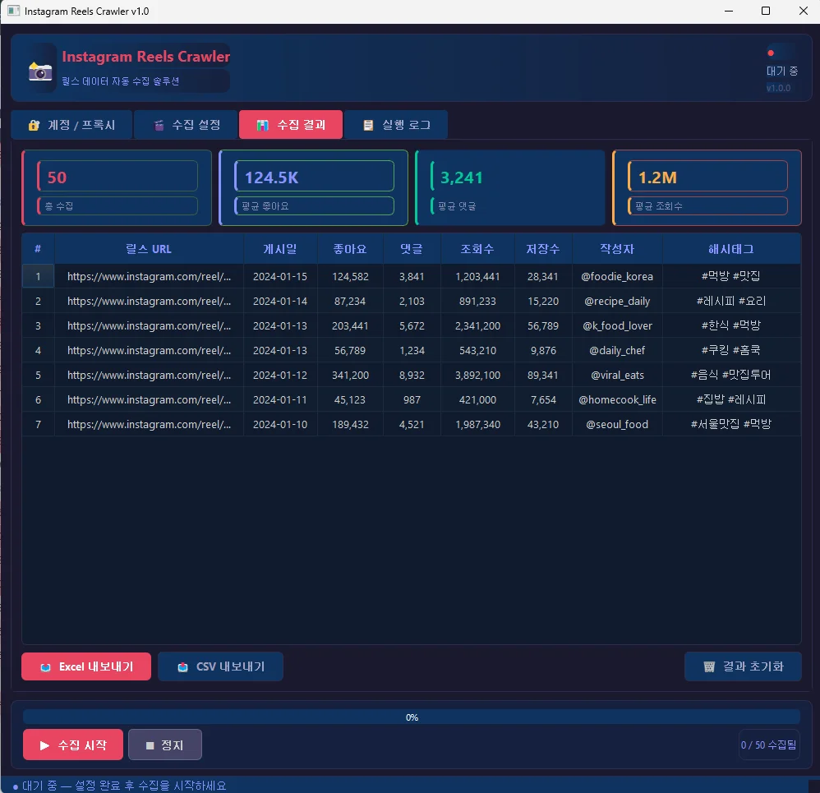
Task: Click reel URL in row 3
Action: [149, 326]
